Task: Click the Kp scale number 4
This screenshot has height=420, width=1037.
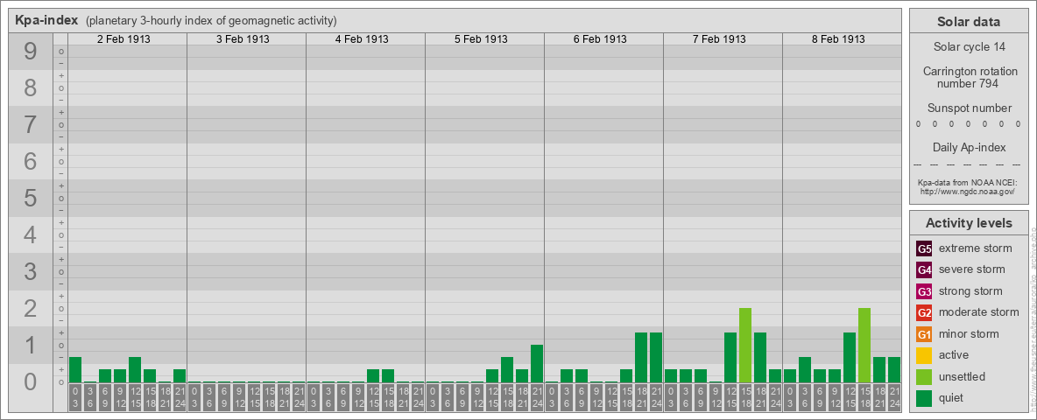Action: click(31, 234)
